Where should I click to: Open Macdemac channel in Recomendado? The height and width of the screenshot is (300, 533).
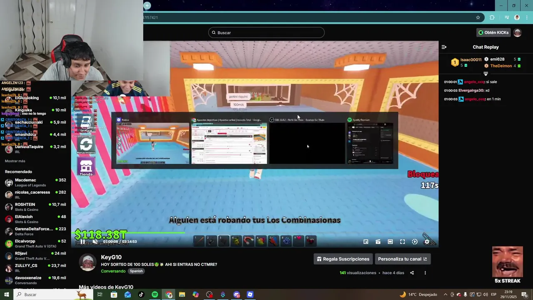[35, 182]
